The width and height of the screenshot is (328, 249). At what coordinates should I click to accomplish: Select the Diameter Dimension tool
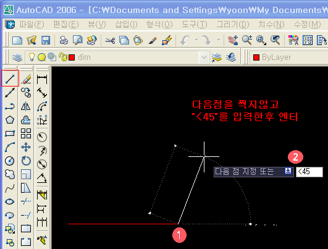point(42,164)
